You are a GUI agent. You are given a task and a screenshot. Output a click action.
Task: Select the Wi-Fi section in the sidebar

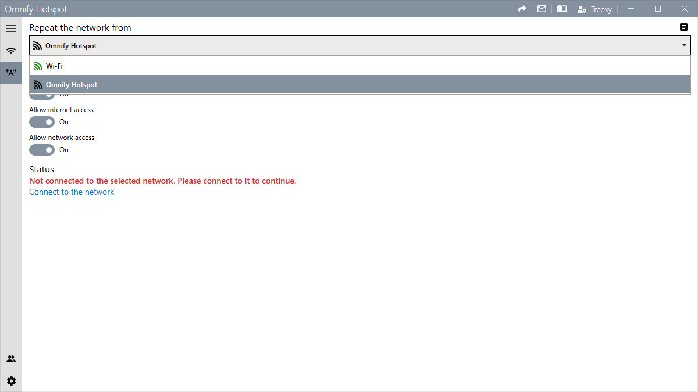point(11,51)
